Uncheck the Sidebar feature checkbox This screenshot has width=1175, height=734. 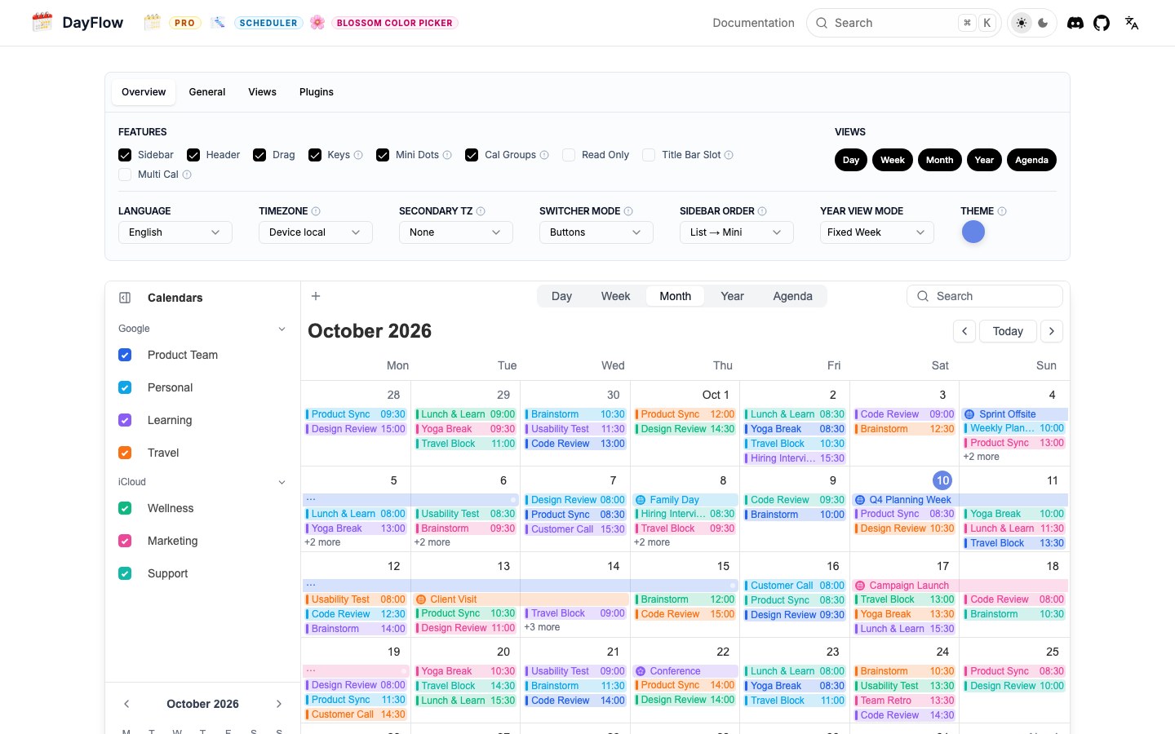pos(125,155)
